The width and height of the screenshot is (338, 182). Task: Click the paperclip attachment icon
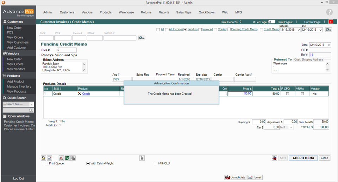coord(142,158)
